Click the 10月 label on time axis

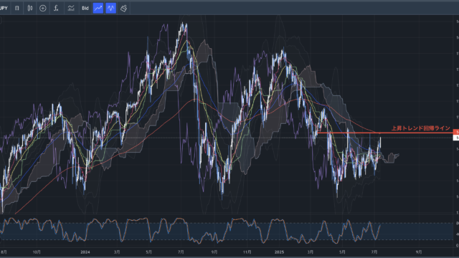point(37,252)
